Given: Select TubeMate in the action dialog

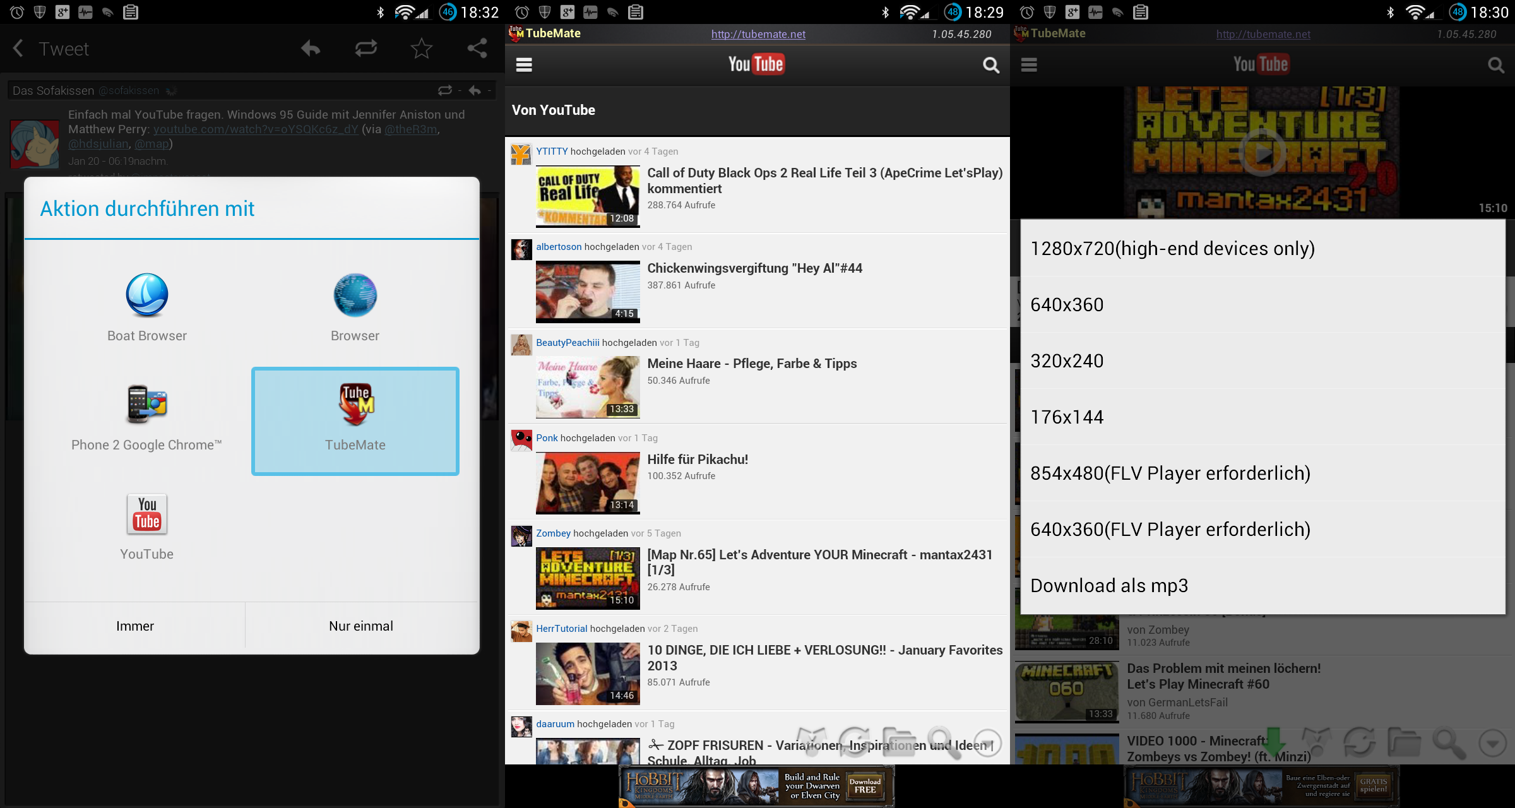Looking at the screenshot, I should click(355, 421).
